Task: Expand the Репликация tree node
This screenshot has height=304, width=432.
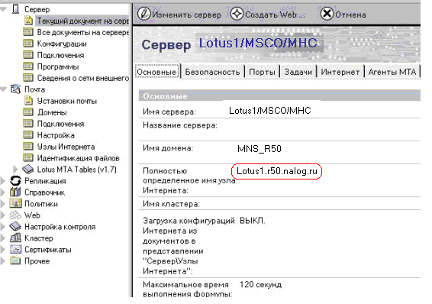Action: 3,181
